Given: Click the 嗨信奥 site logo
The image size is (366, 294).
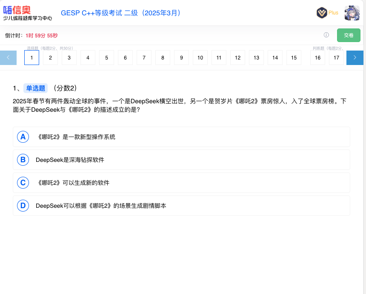Looking at the screenshot, I should pyautogui.click(x=17, y=10).
